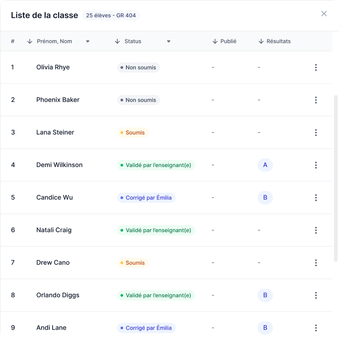
Task: Close the Liste de la classe dialog
Action: (x=324, y=14)
